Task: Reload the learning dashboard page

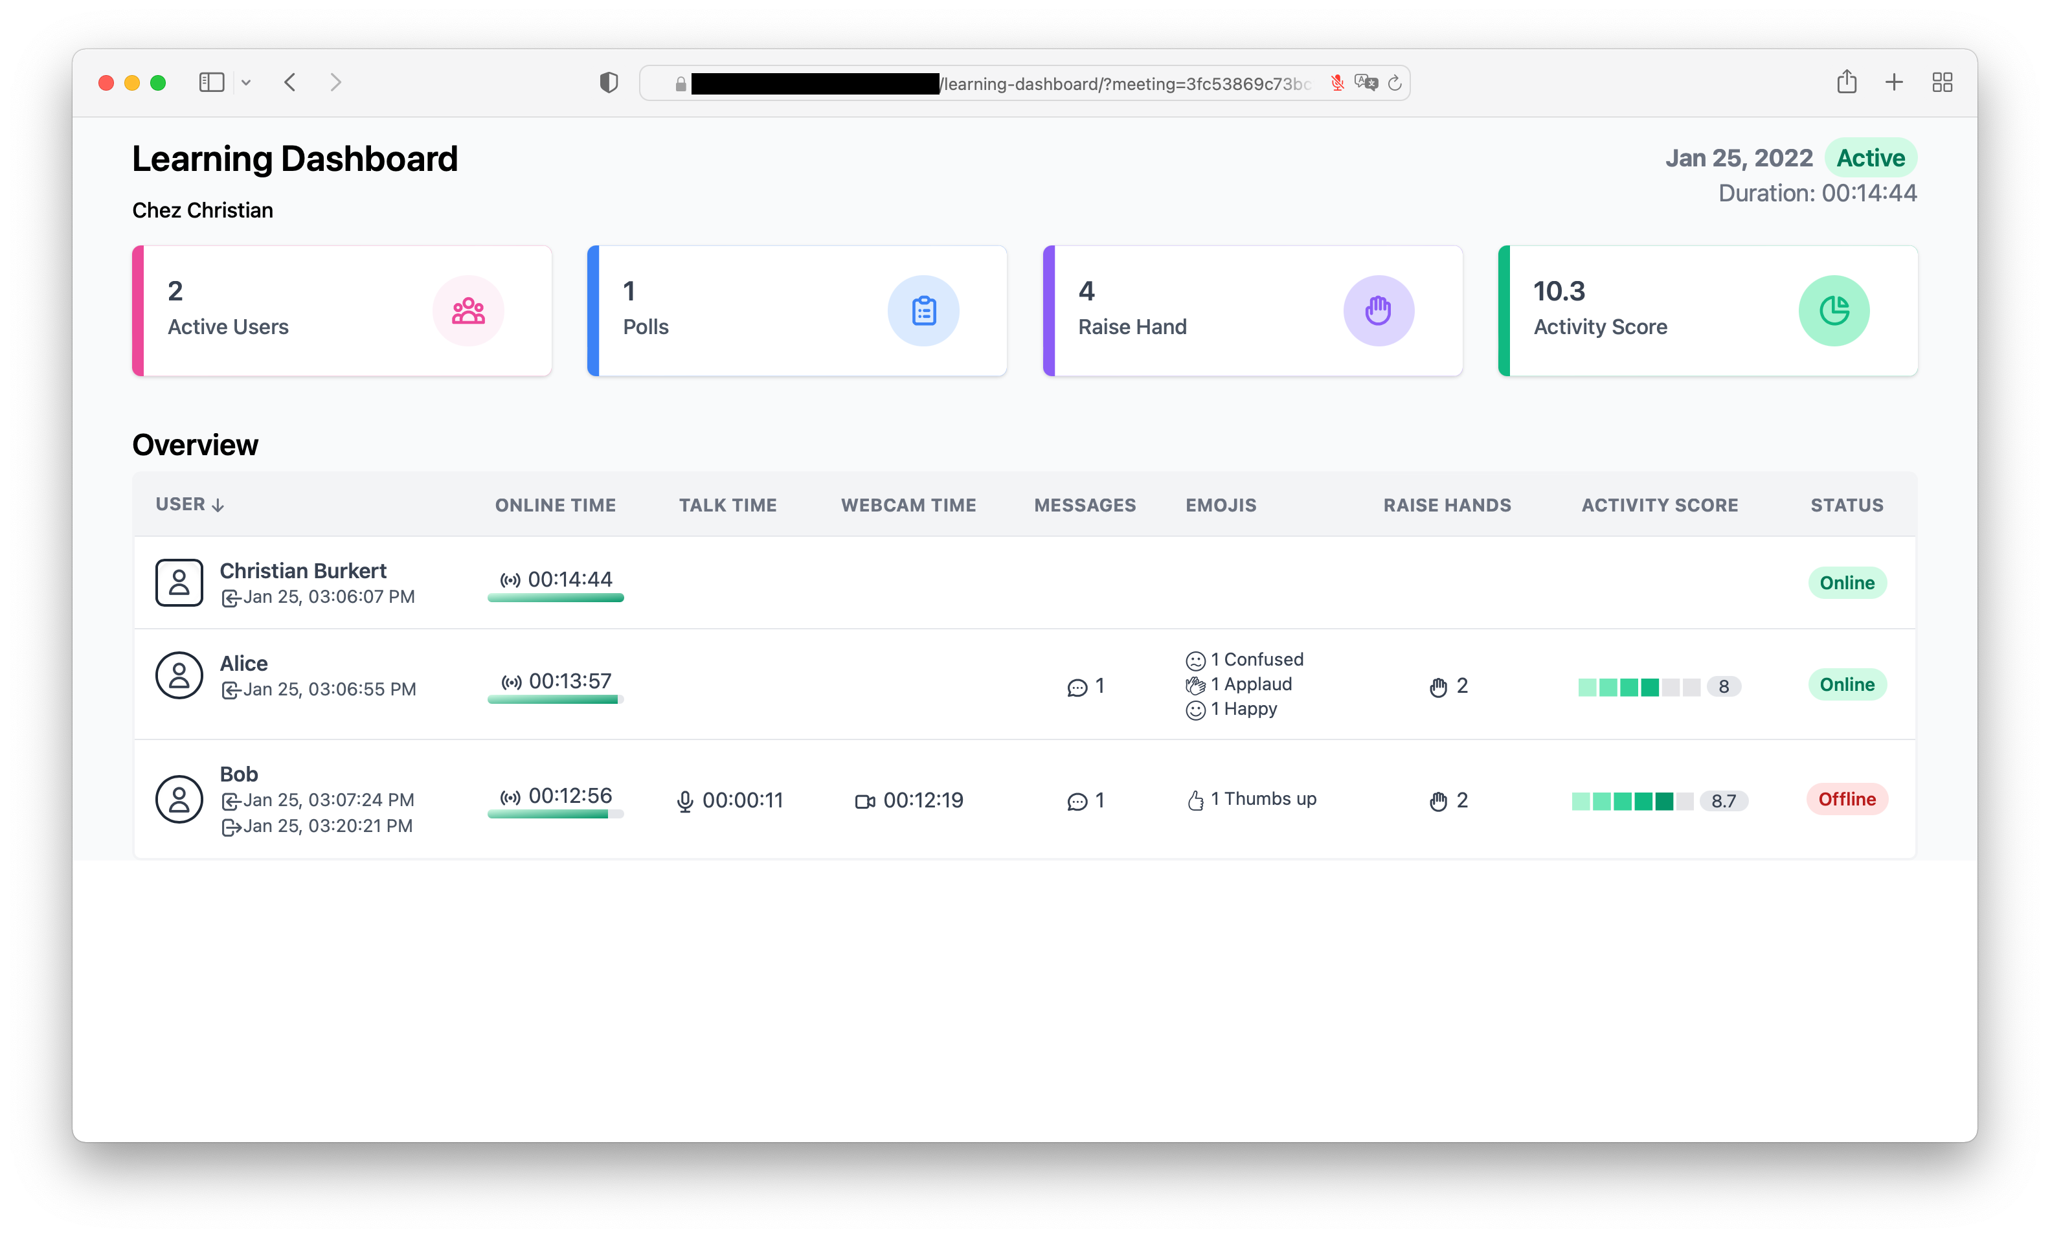Action: tap(1395, 82)
